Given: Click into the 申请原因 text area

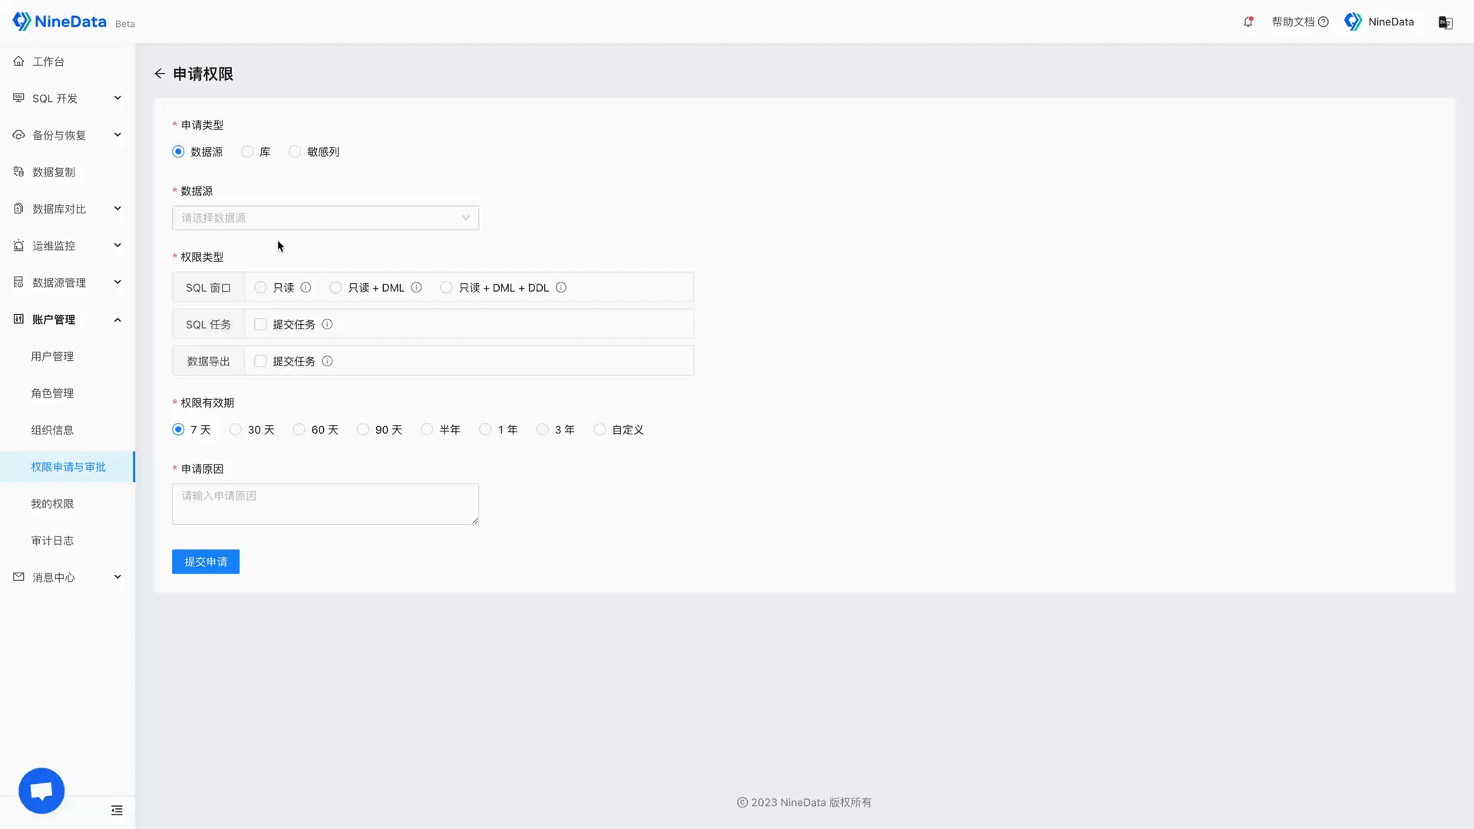Looking at the screenshot, I should (326, 504).
